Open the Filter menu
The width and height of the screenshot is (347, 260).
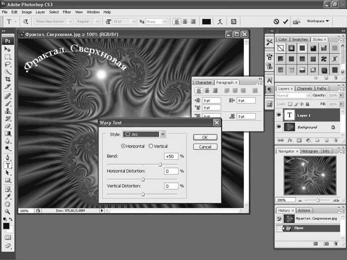coord(67,11)
